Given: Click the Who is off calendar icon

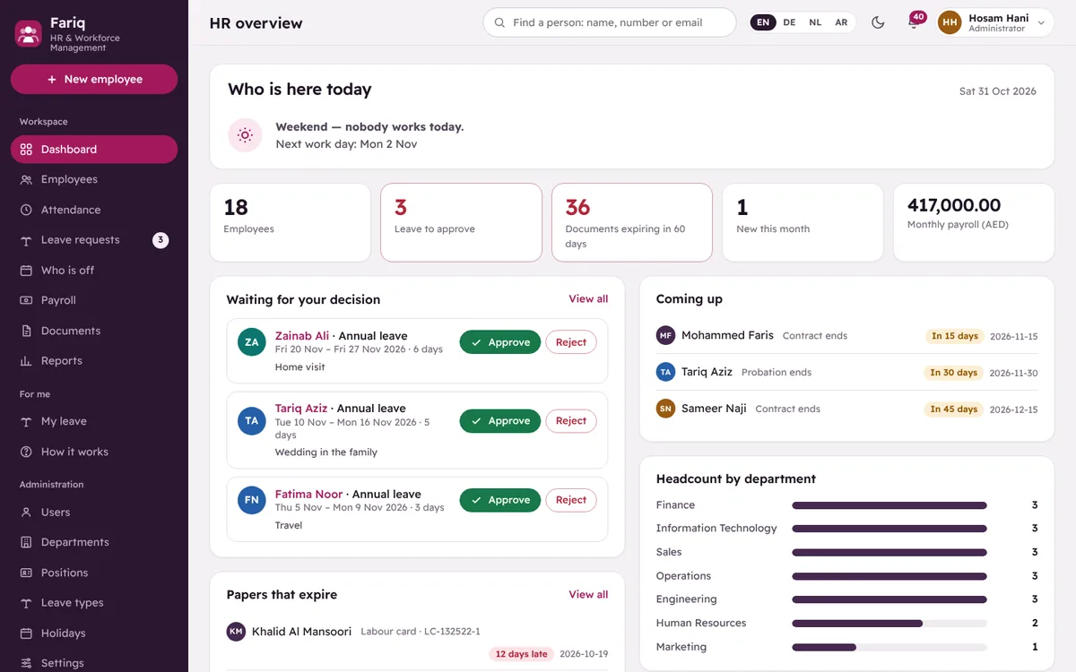Looking at the screenshot, I should (26, 271).
